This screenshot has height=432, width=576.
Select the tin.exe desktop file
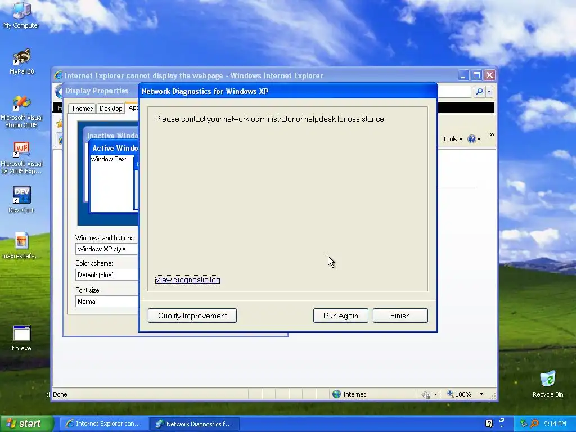point(22,338)
